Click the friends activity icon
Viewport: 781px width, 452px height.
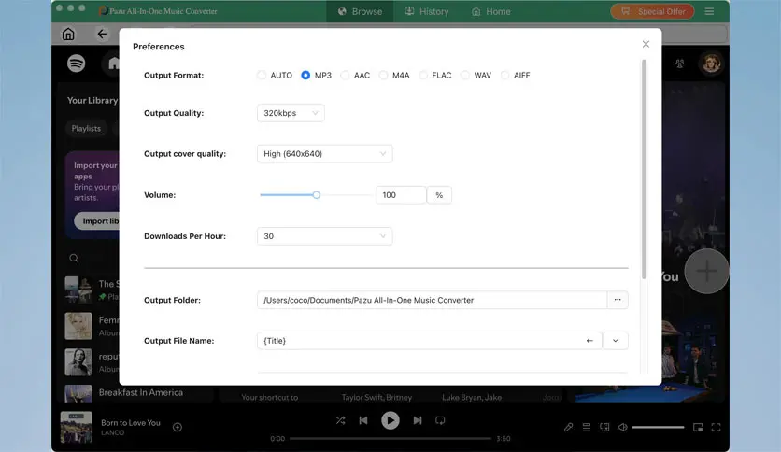[x=679, y=64]
